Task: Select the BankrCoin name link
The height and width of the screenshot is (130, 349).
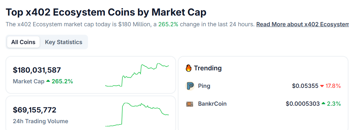Action: point(212,104)
